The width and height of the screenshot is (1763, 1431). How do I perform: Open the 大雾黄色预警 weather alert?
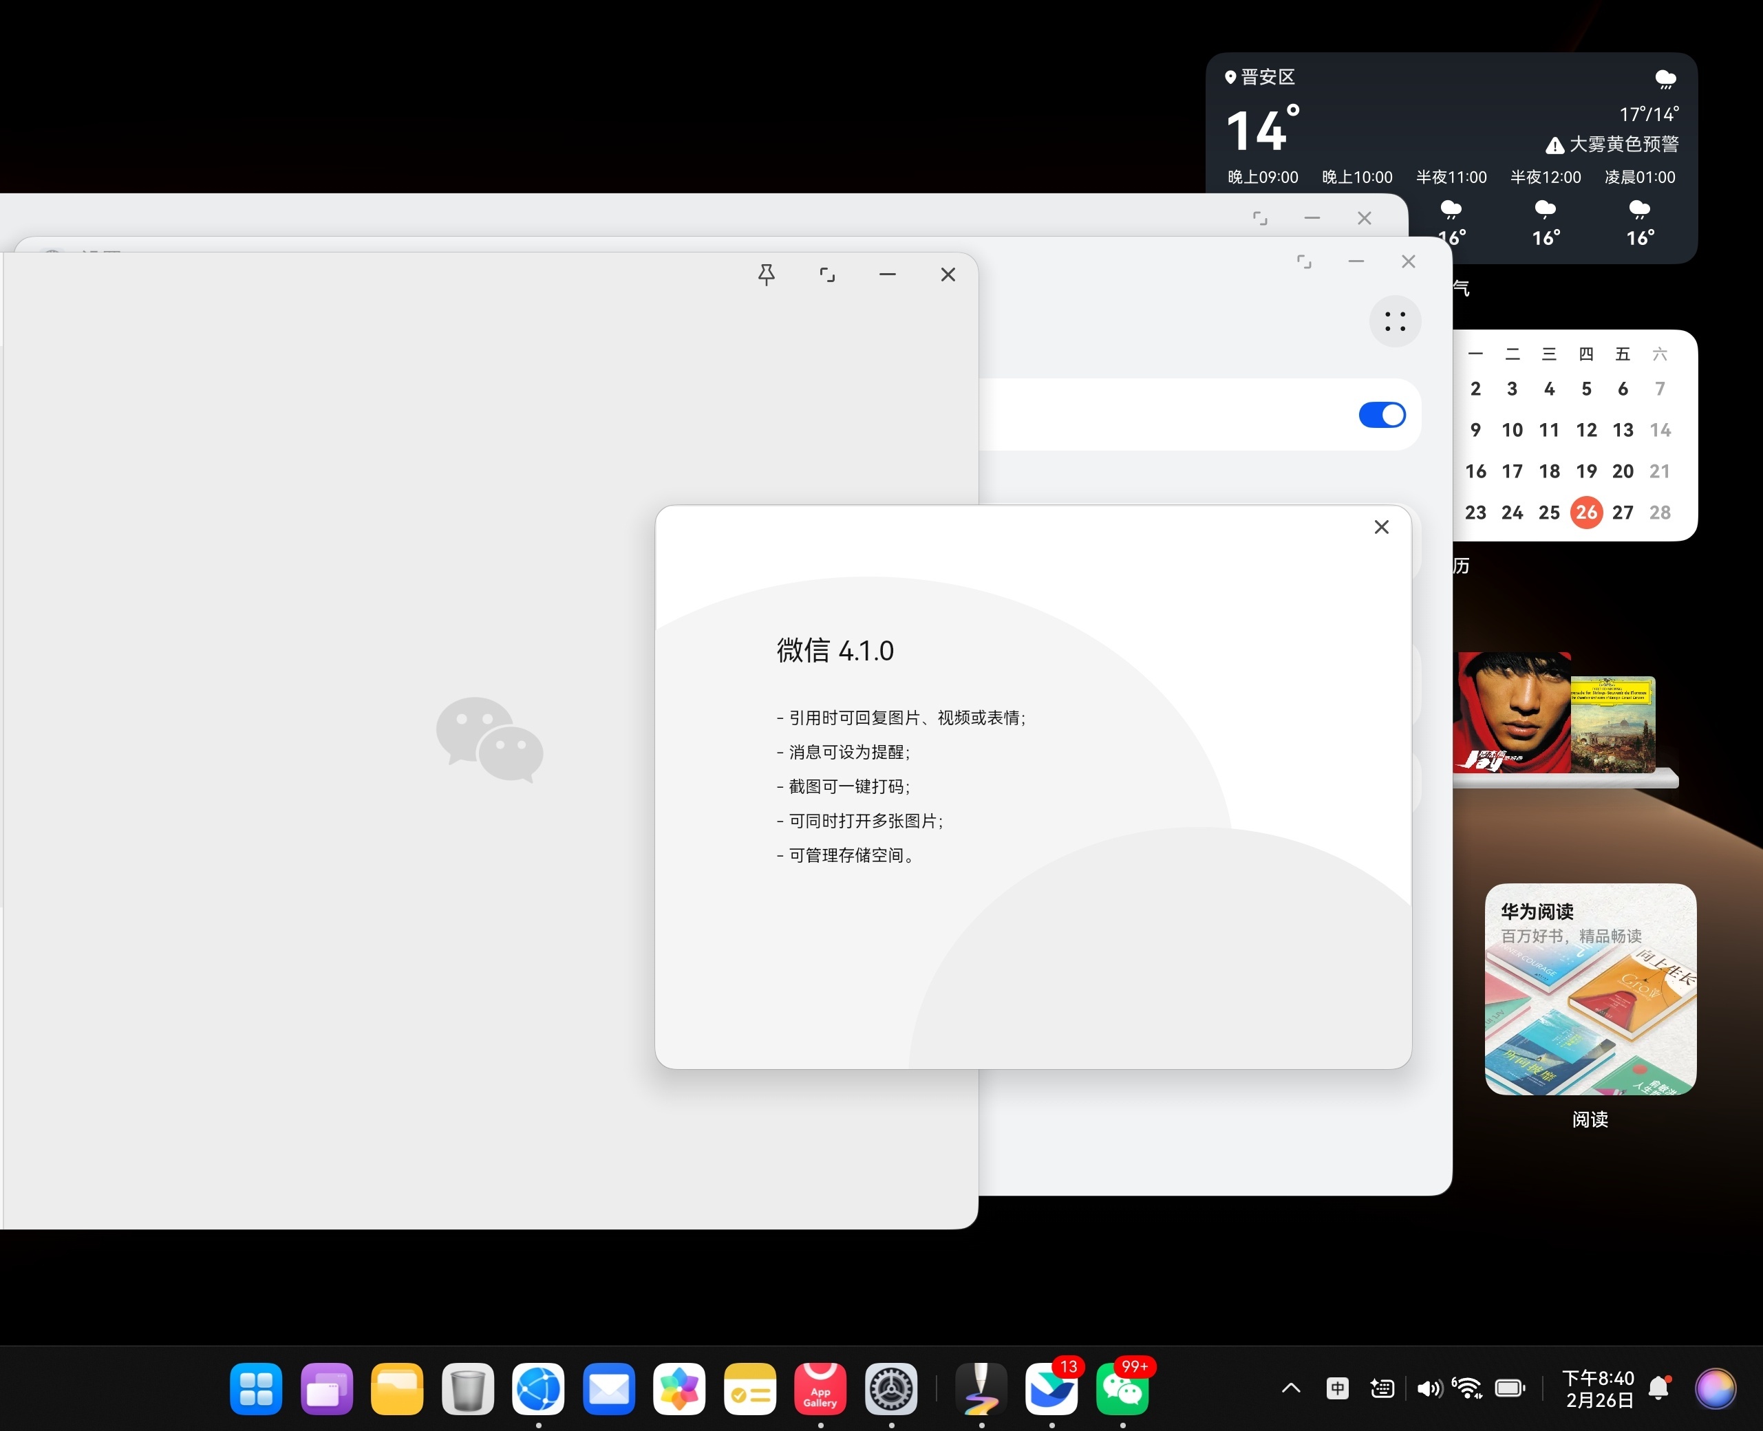tap(1613, 144)
